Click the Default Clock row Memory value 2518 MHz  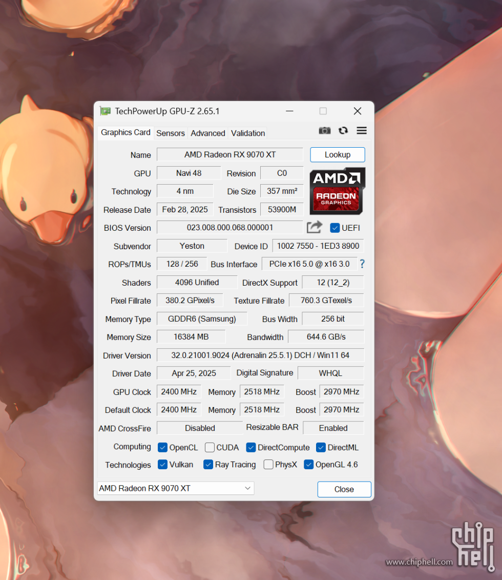pyautogui.click(x=262, y=410)
